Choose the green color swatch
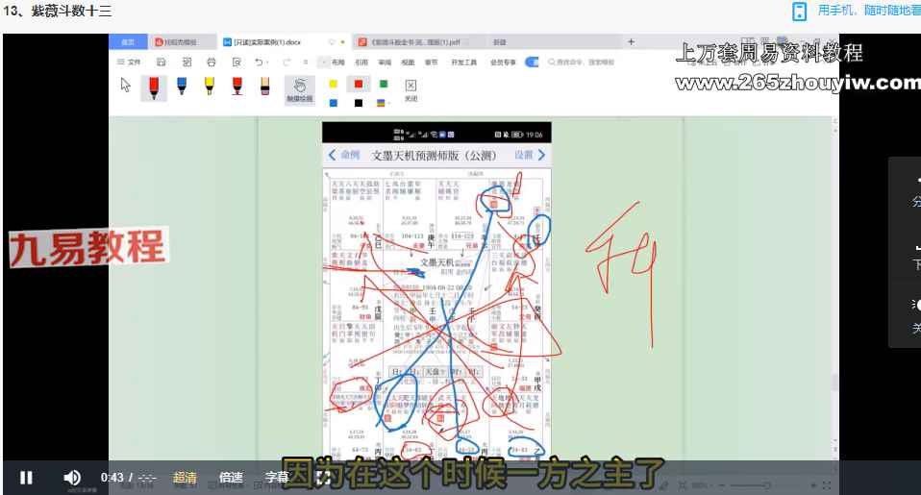Viewport: 921px width, 495px height. coord(384,84)
